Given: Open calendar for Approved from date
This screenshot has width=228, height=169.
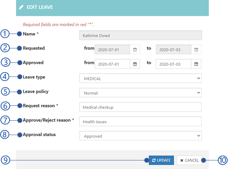Looking at the screenshot, I should click(135, 64).
